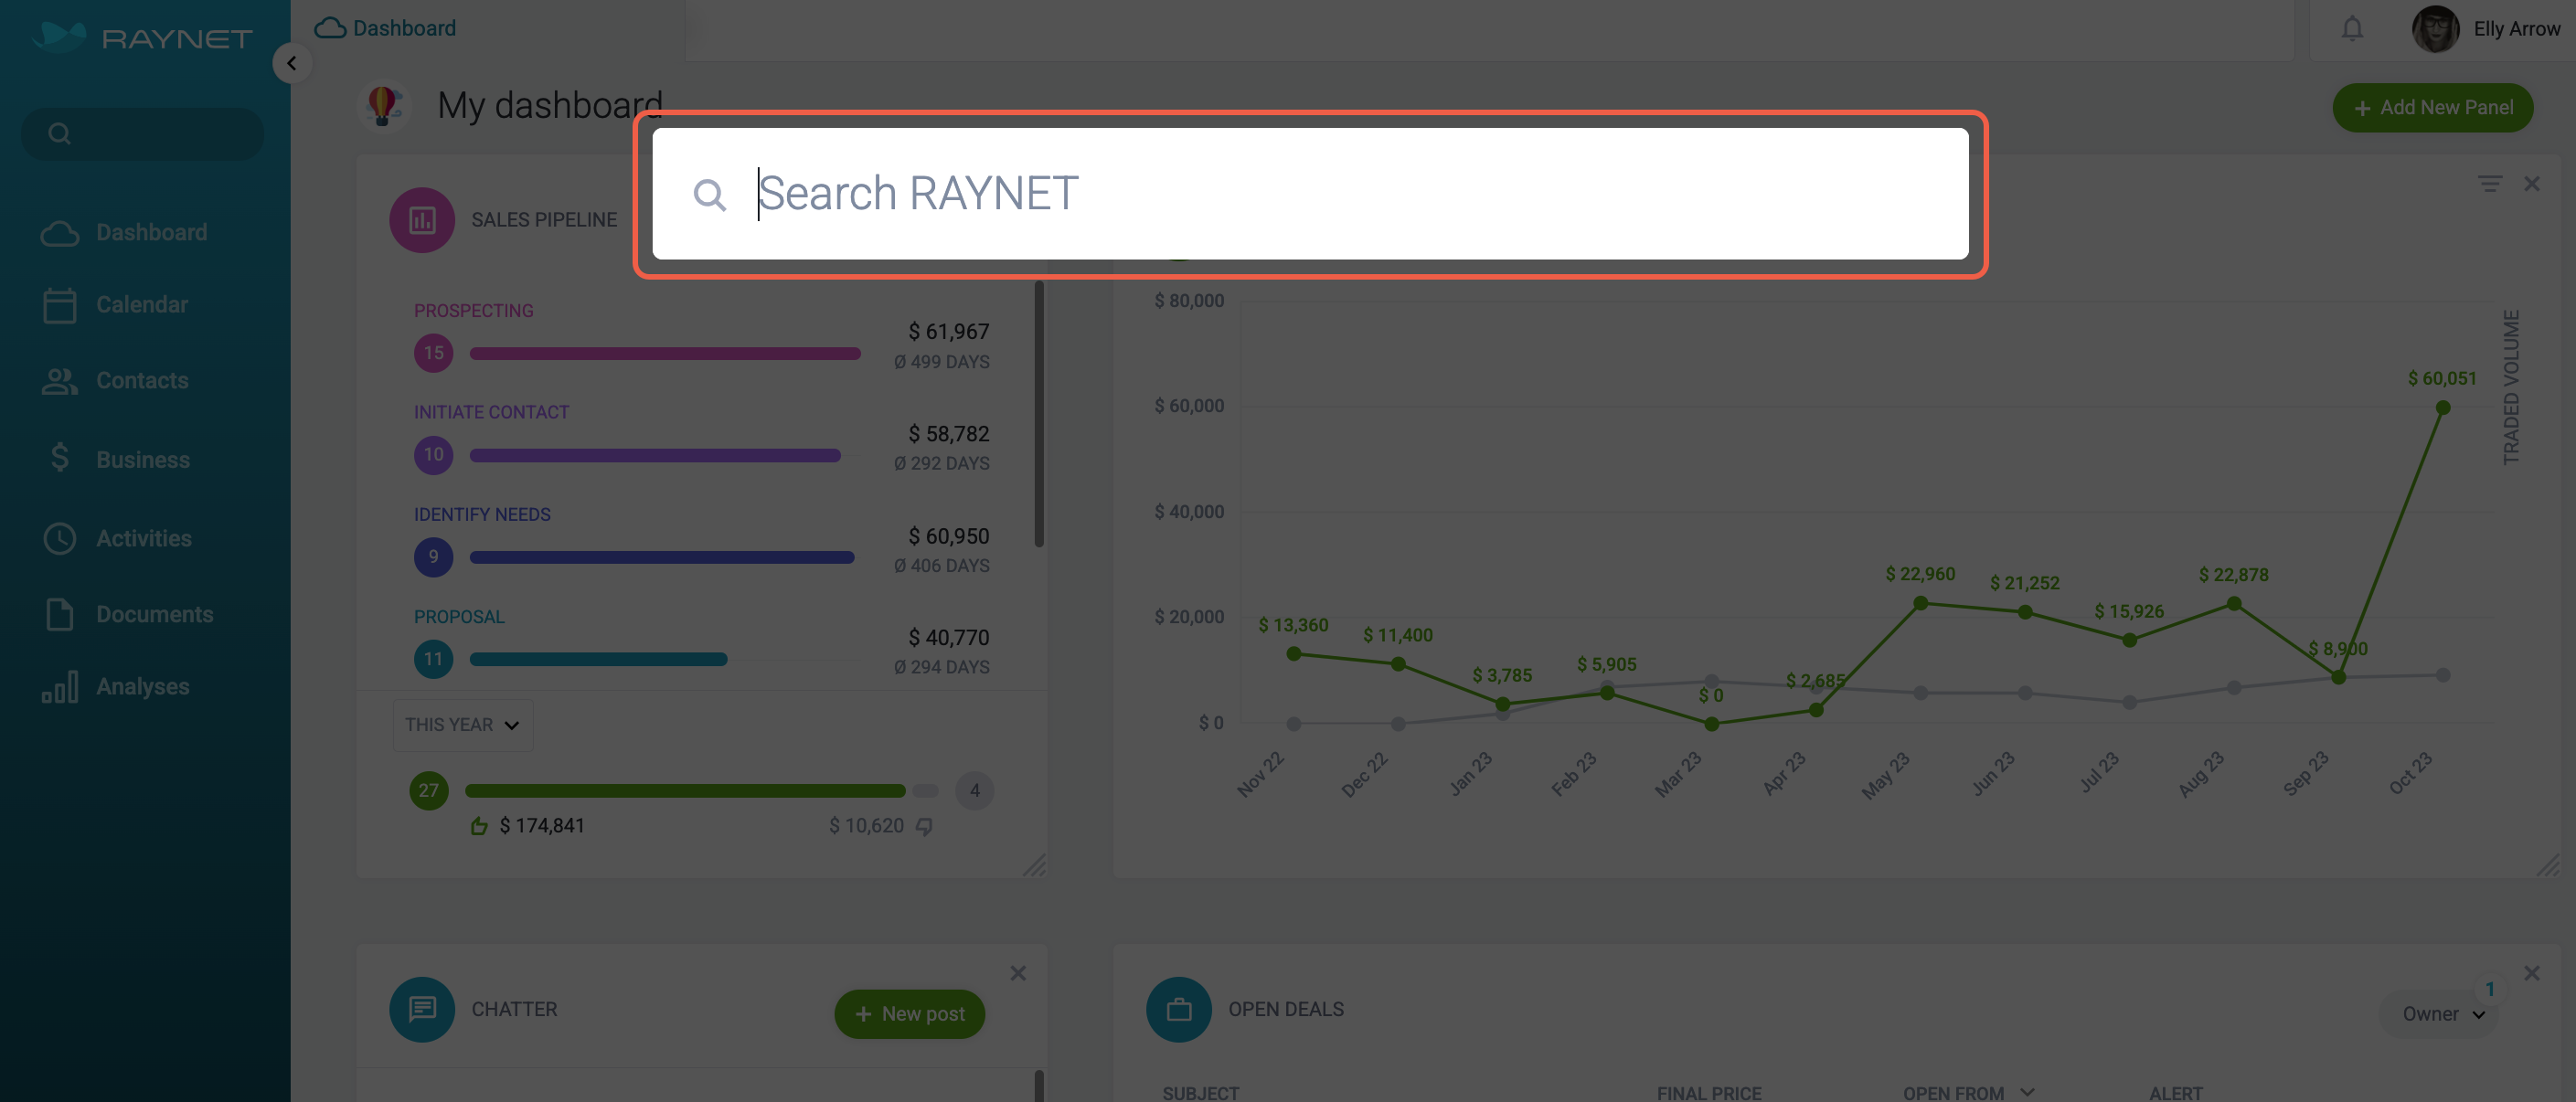Open the Initiate Contact stage count 10
2576x1102 pixels.
tap(433, 455)
